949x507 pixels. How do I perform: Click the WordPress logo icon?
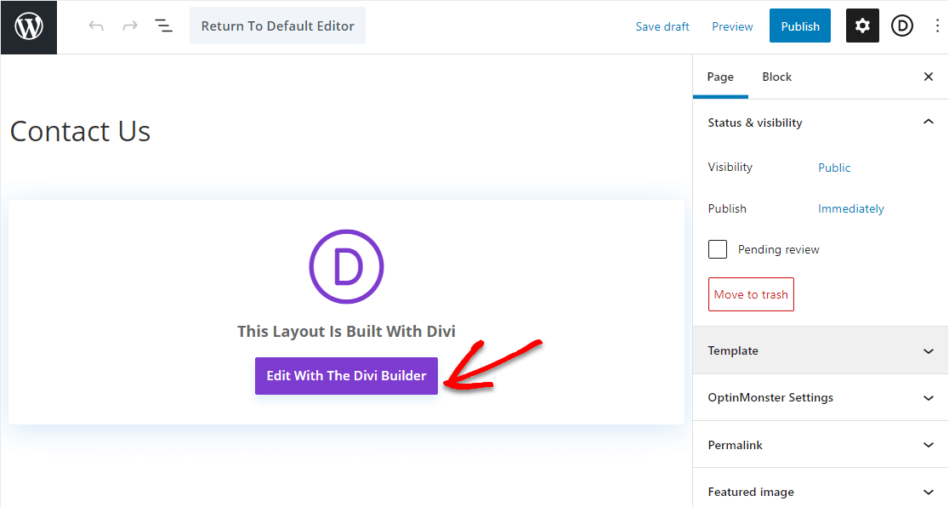[29, 27]
